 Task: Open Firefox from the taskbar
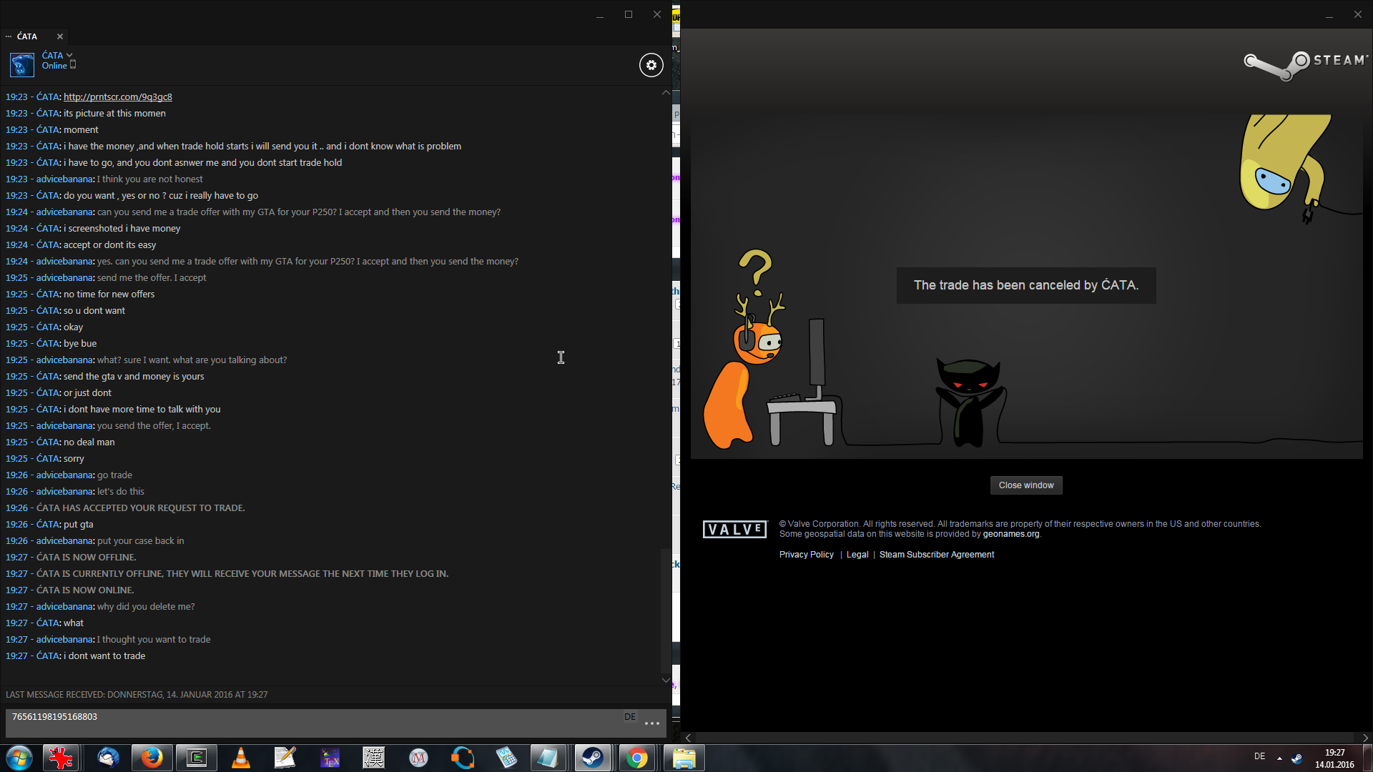(152, 758)
